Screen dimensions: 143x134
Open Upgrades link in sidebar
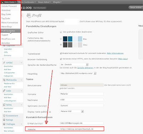click(x=8, y=49)
